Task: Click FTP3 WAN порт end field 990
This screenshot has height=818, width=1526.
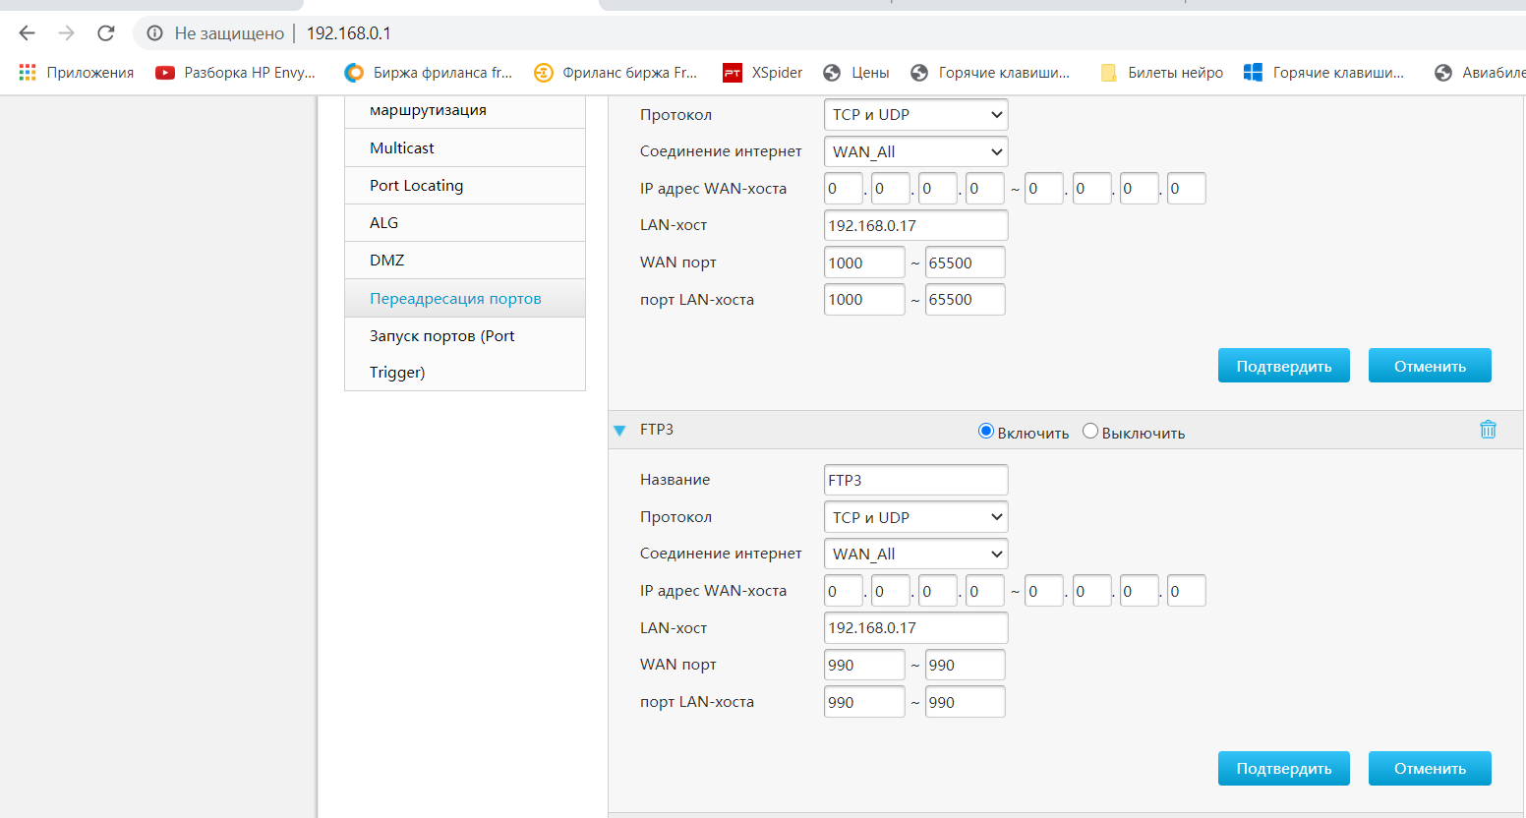Action: click(x=966, y=665)
